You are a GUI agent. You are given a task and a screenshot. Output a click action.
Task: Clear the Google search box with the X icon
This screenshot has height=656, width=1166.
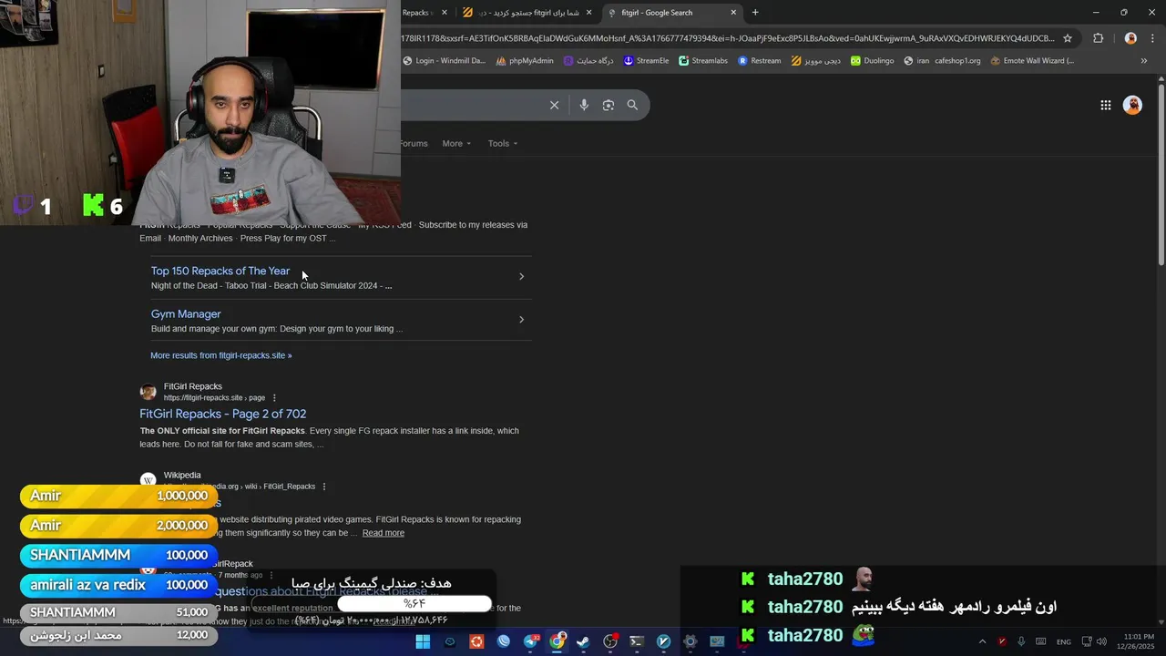click(554, 105)
